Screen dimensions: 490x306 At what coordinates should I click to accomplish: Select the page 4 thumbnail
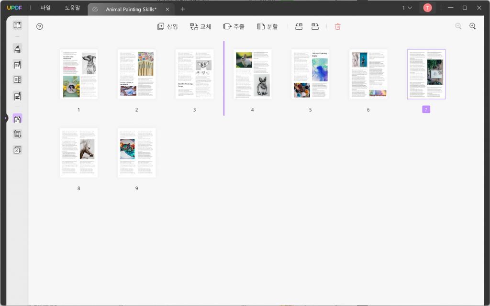(252, 74)
